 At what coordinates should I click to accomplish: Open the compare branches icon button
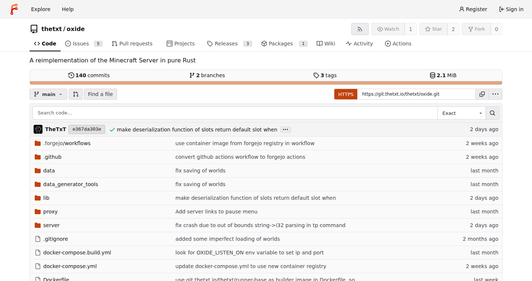(76, 94)
